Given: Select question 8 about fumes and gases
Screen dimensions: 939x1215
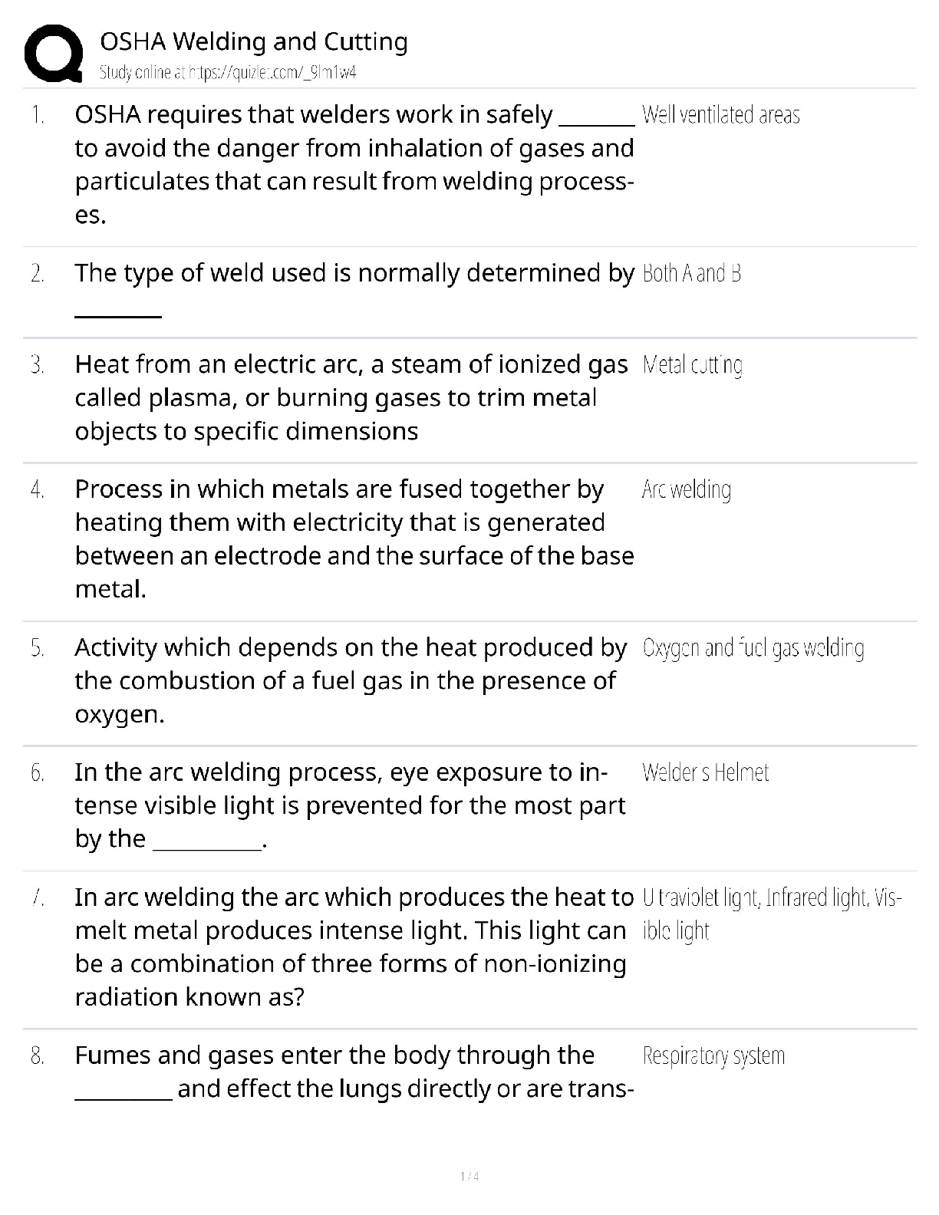Looking at the screenshot, I should point(353,1072).
